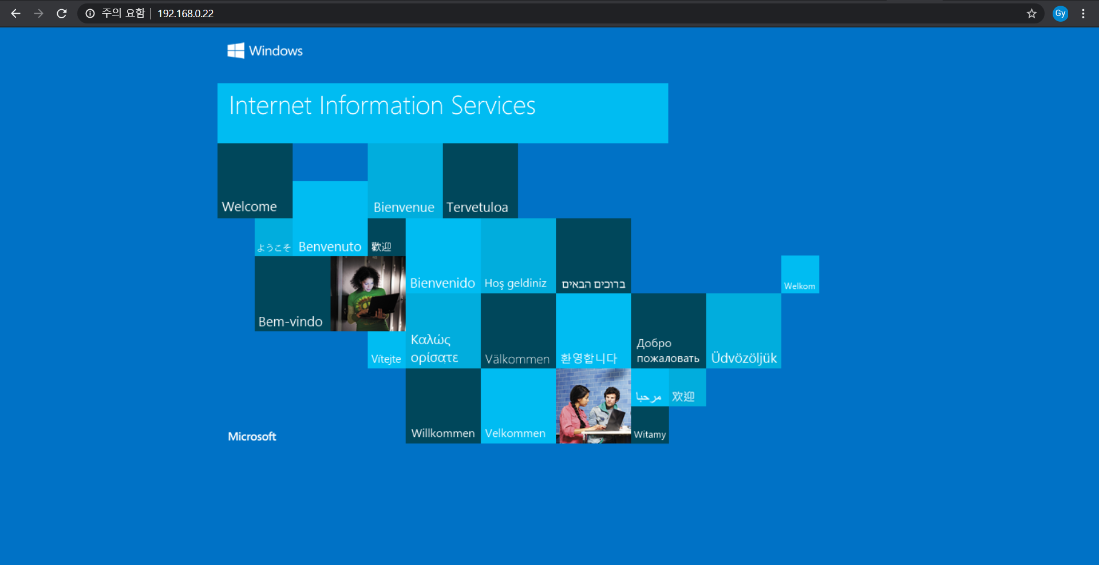Click the Bienvenido tile

pos(443,256)
